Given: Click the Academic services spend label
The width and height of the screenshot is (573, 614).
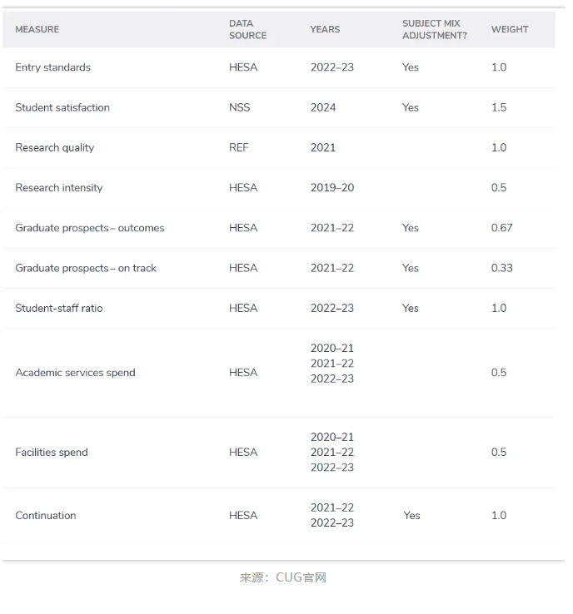Looking at the screenshot, I should click(x=75, y=373).
